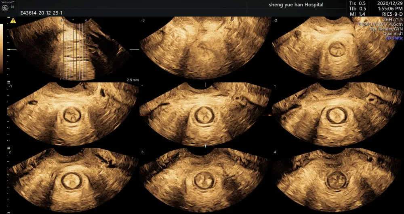Select the slice labeled -2
The width and height of the screenshot is (404, 214).
338,48
